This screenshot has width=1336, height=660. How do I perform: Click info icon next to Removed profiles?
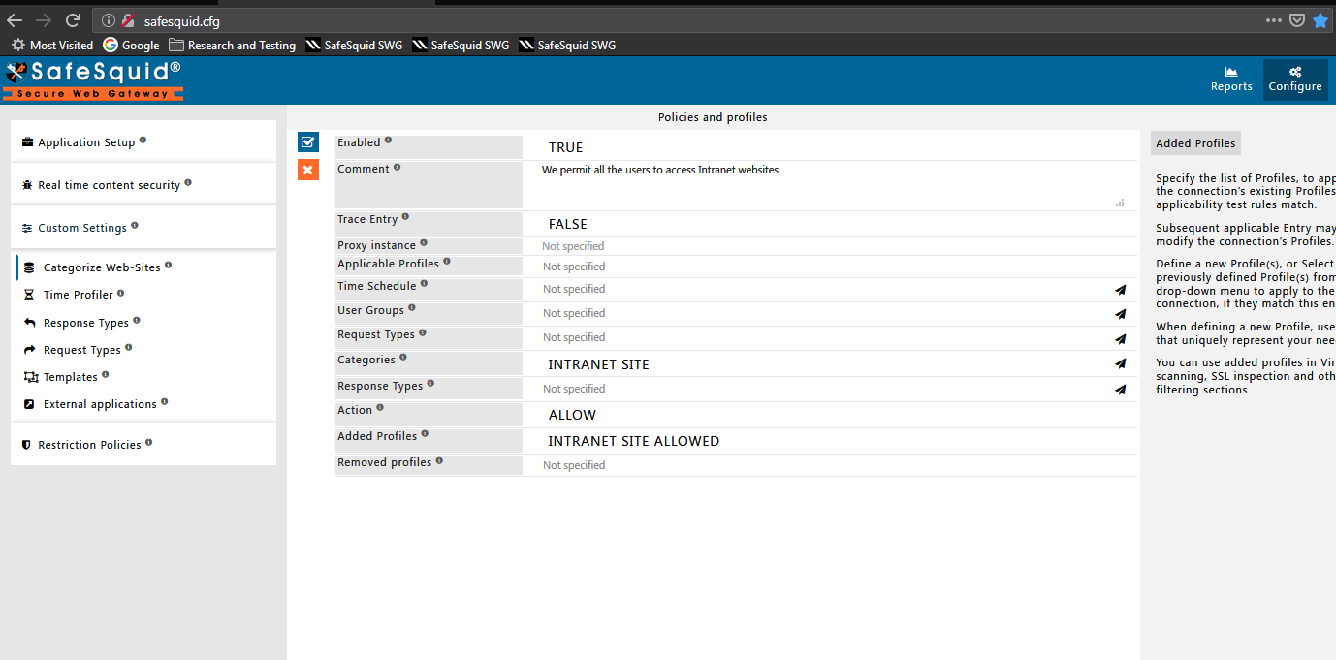(440, 460)
